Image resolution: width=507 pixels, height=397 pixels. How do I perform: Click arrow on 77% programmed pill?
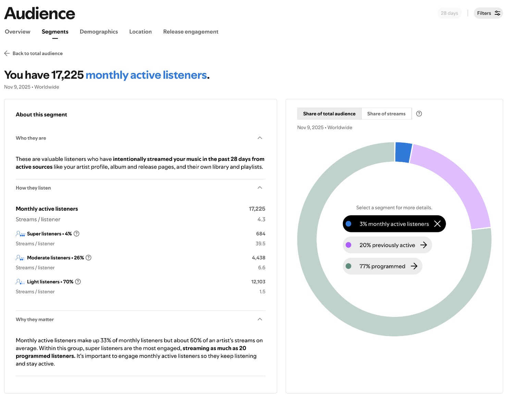pos(414,266)
